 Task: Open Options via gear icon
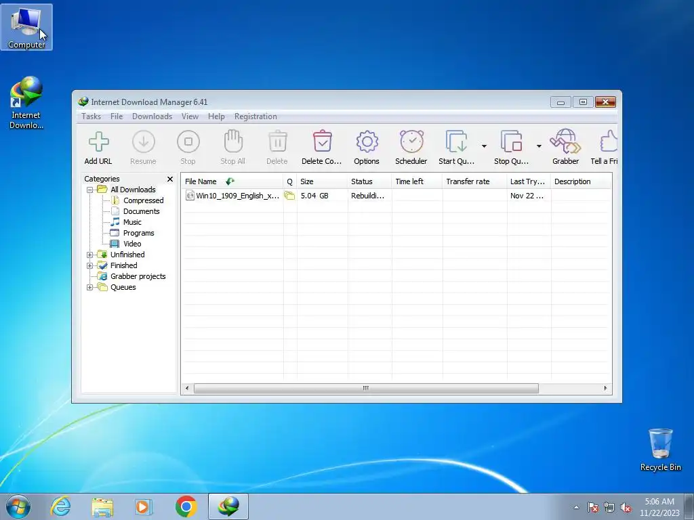367,142
